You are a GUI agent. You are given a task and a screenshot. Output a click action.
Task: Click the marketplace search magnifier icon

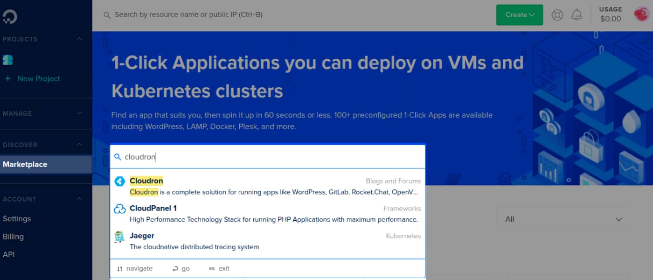[118, 157]
